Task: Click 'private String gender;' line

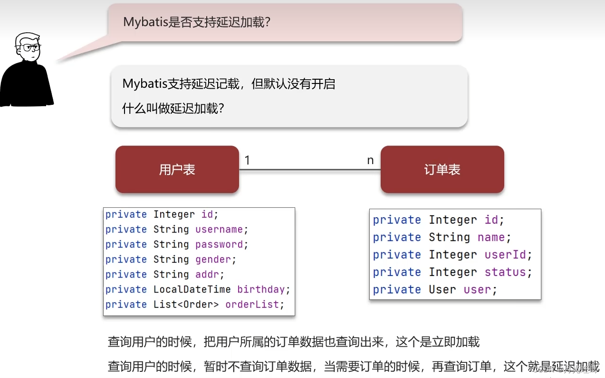Action: pos(171,259)
